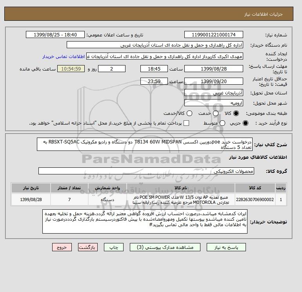Click the ردیف column header
The image size is (302, 292).
pyautogui.click(x=281, y=188)
